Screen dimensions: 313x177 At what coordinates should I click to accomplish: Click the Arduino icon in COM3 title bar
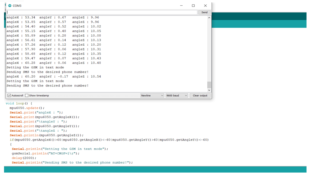point(10,6)
